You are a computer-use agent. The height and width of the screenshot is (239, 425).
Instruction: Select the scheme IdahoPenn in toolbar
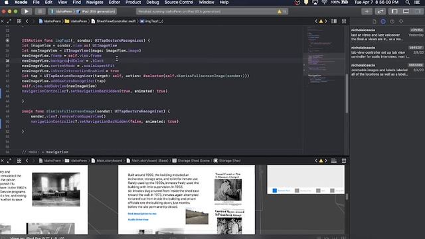pyautogui.click(x=62, y=11)
